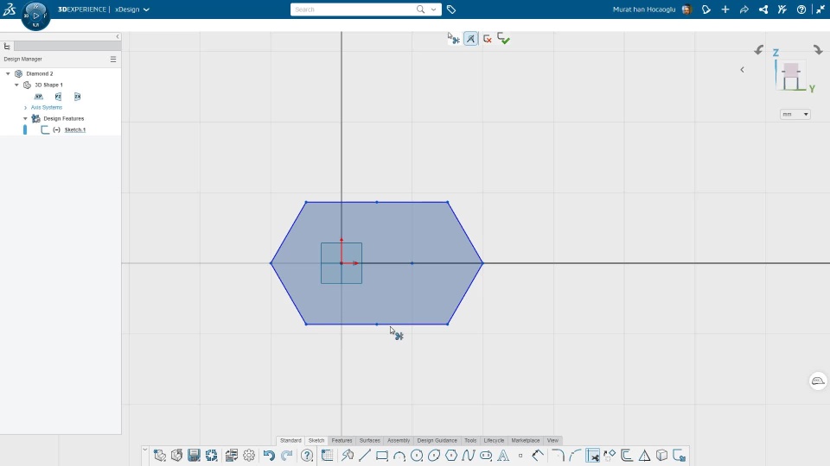Select the Line sketch tool

(365, 456)
